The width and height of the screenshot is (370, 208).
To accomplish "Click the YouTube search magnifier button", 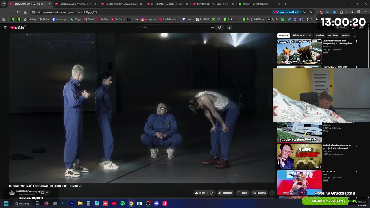I will point(220,27).
